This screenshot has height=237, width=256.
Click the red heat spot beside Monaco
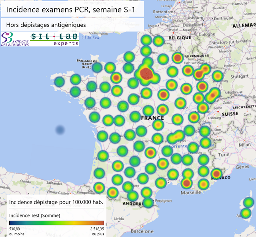coord(216,174)
